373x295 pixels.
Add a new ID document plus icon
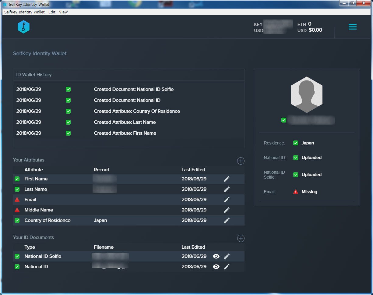point(241,238)
